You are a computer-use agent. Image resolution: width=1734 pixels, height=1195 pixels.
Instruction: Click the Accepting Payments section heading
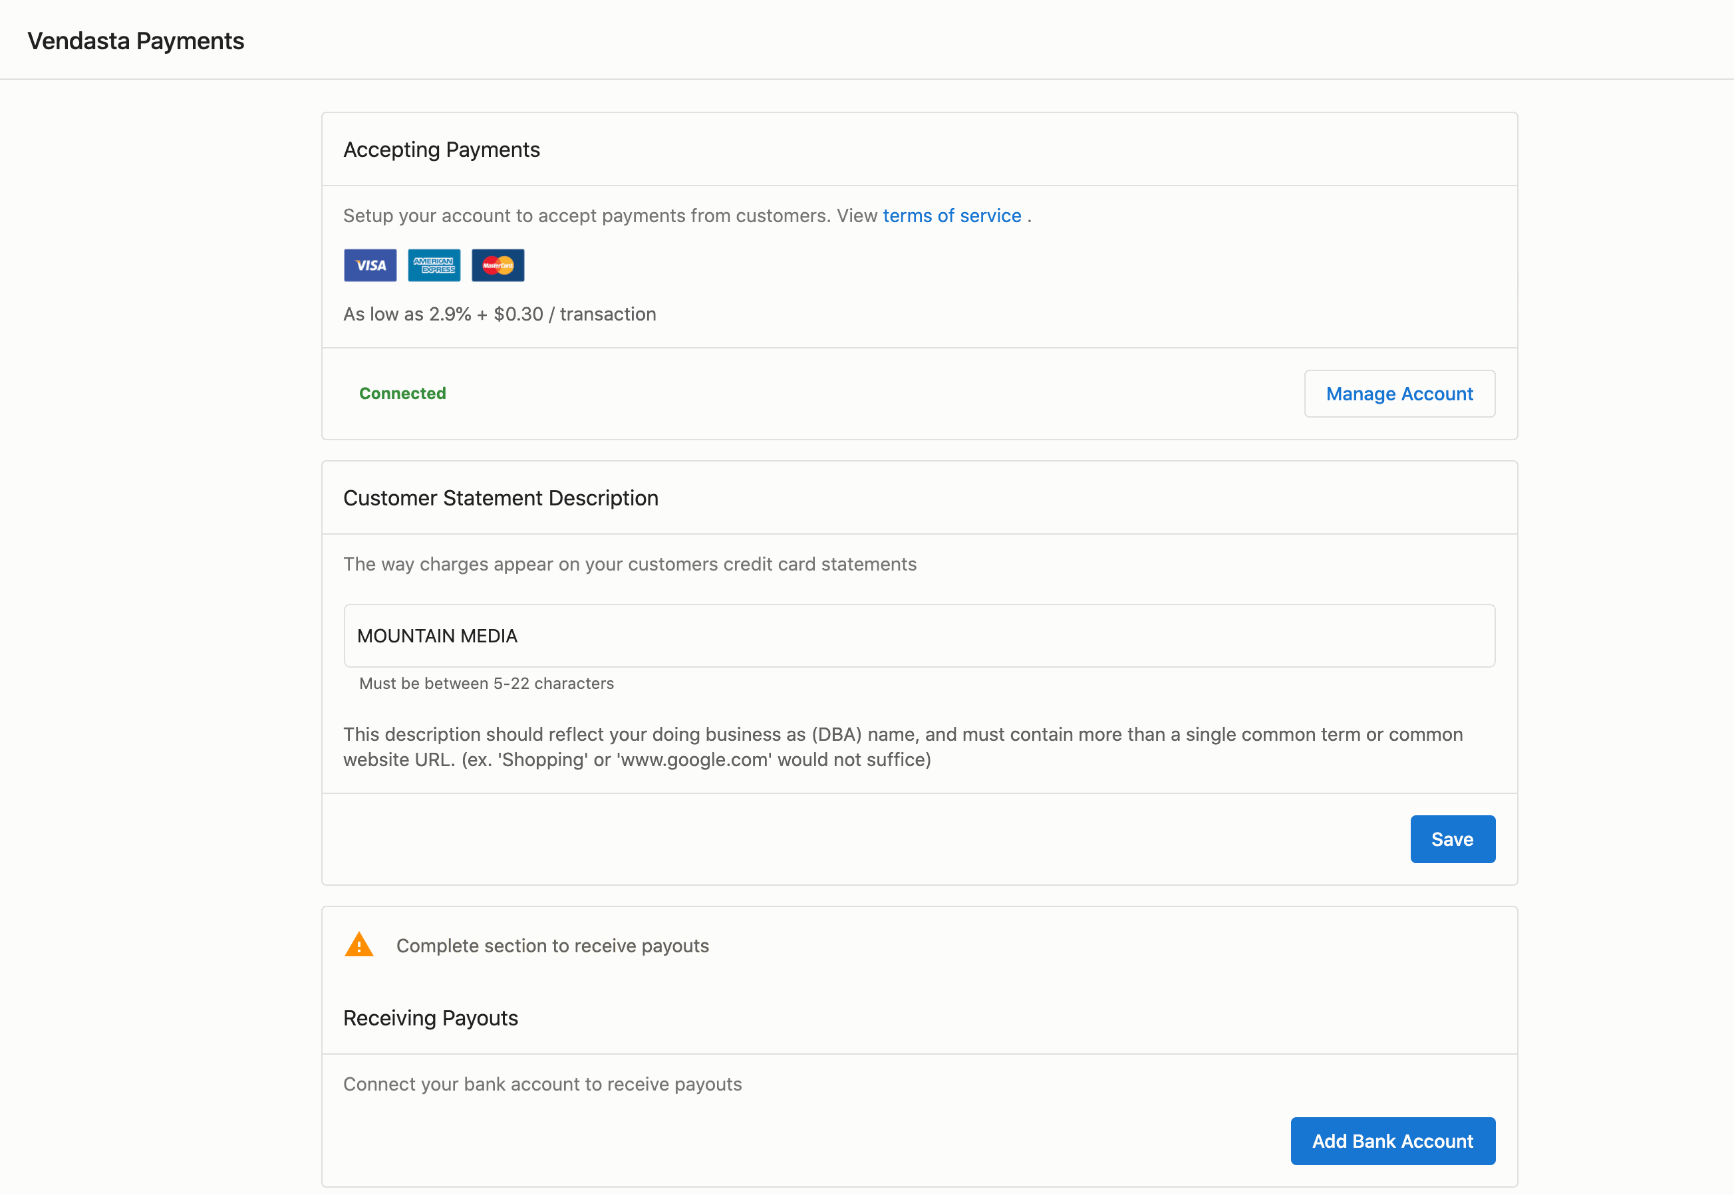click(x=442, y=150)
